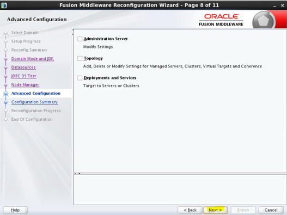Image resolution: width=287 pixels, height=215 pixels.
Task: Click the Oracle Fusion Middleware logo
Action: click(221, 20)
